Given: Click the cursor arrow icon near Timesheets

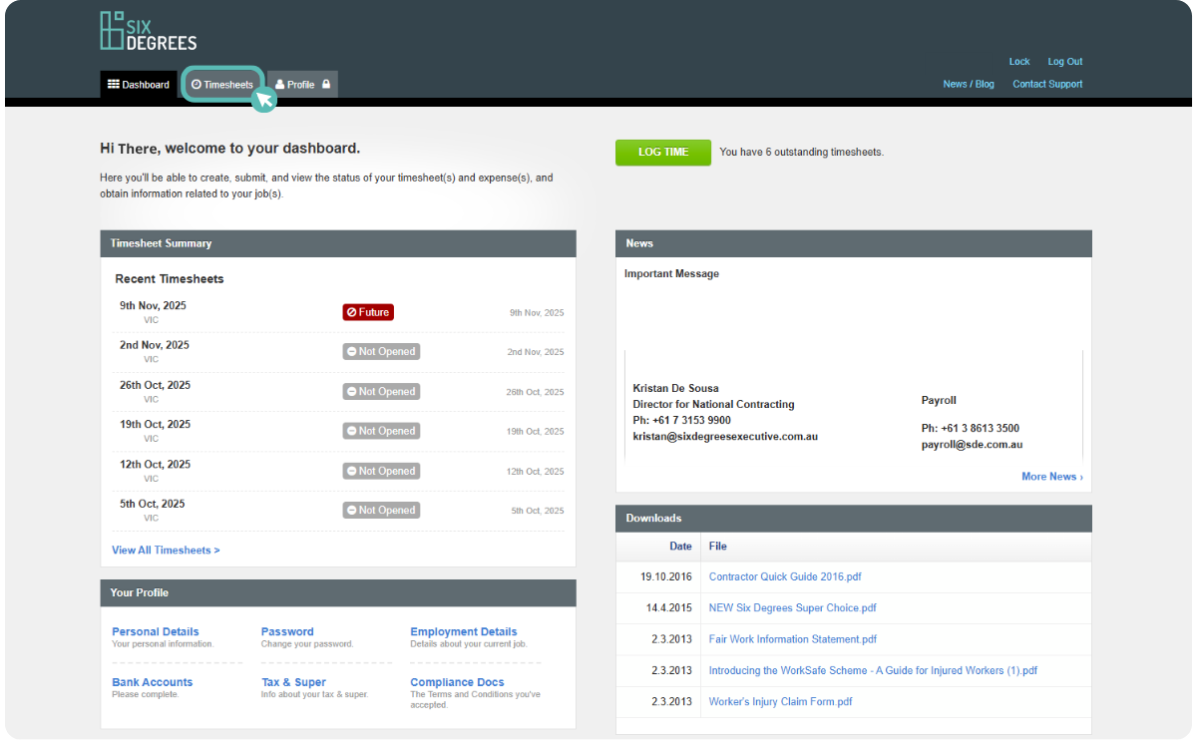Looking at the screenshot, I should pos(262,99).
